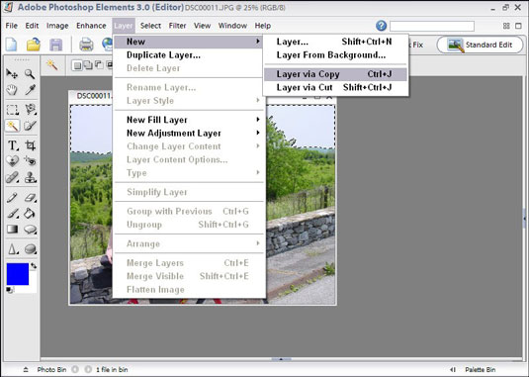Expand the Arrange submenu
Screen dimensions: 529x377
[x=258, y=243]
